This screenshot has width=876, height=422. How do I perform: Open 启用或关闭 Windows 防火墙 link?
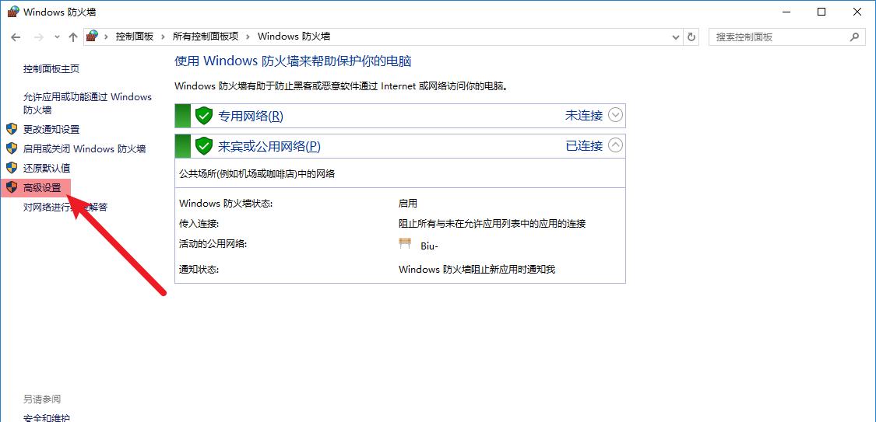point(84,149)
